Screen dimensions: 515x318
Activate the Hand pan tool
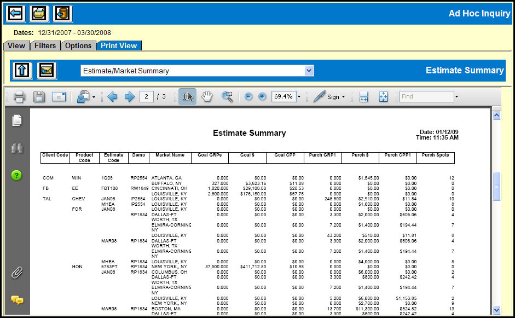click(207, 96)
